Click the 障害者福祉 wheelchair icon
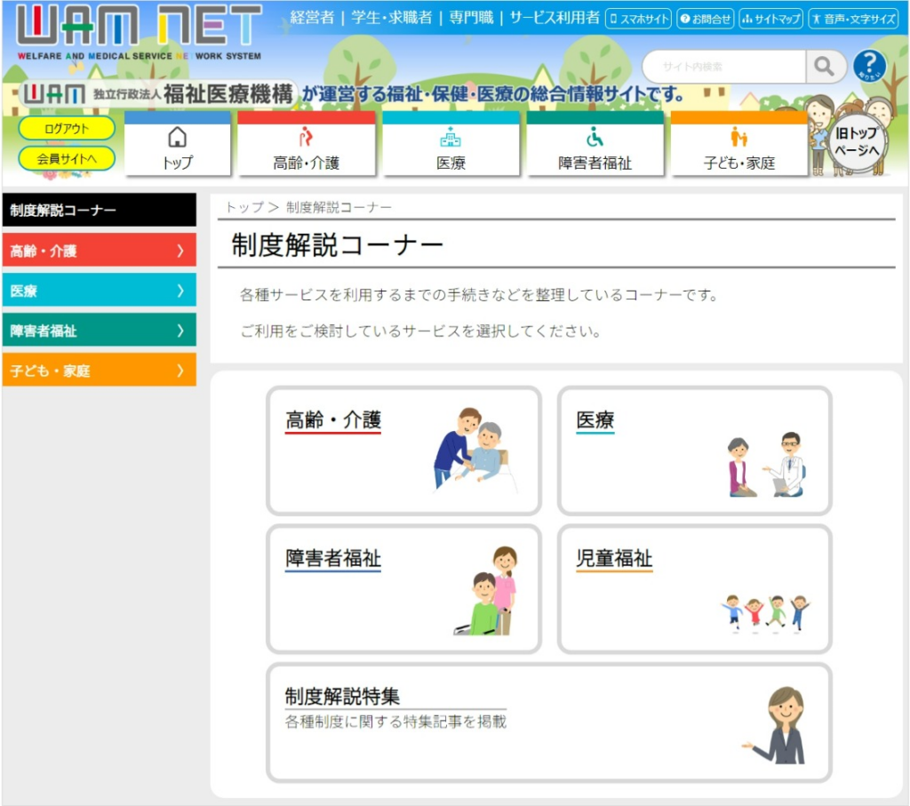Screen dimensions: 910x806 pos(593,139)
